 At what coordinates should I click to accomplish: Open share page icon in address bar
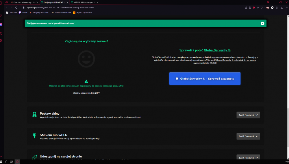coord(246,7)
